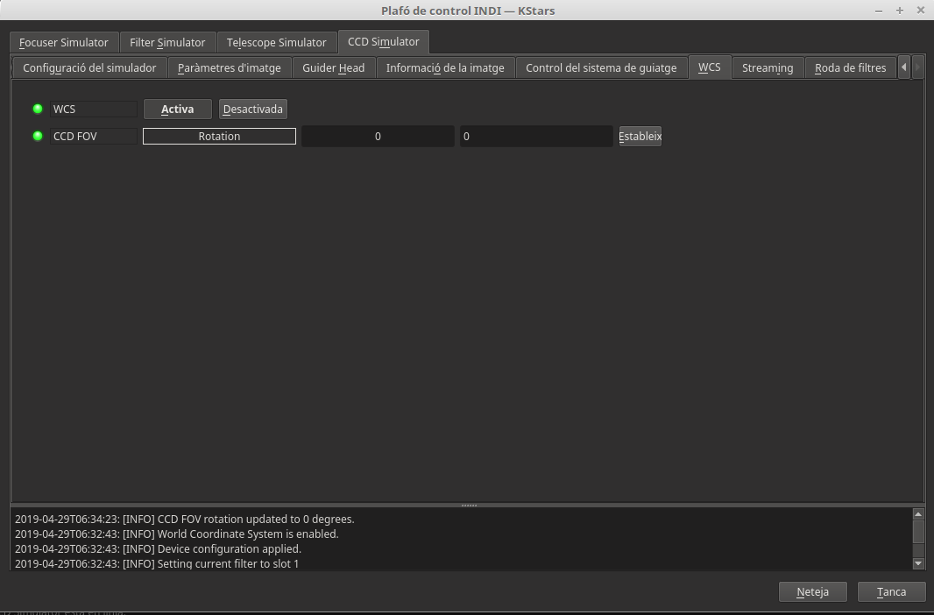Go to Paràmetres d'imatge tab
This screenshot has height=615, width=934.
(230, 67)
